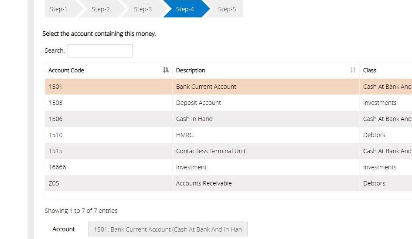Select the 1501 Bank Current Account row

(x=228, y=87)
